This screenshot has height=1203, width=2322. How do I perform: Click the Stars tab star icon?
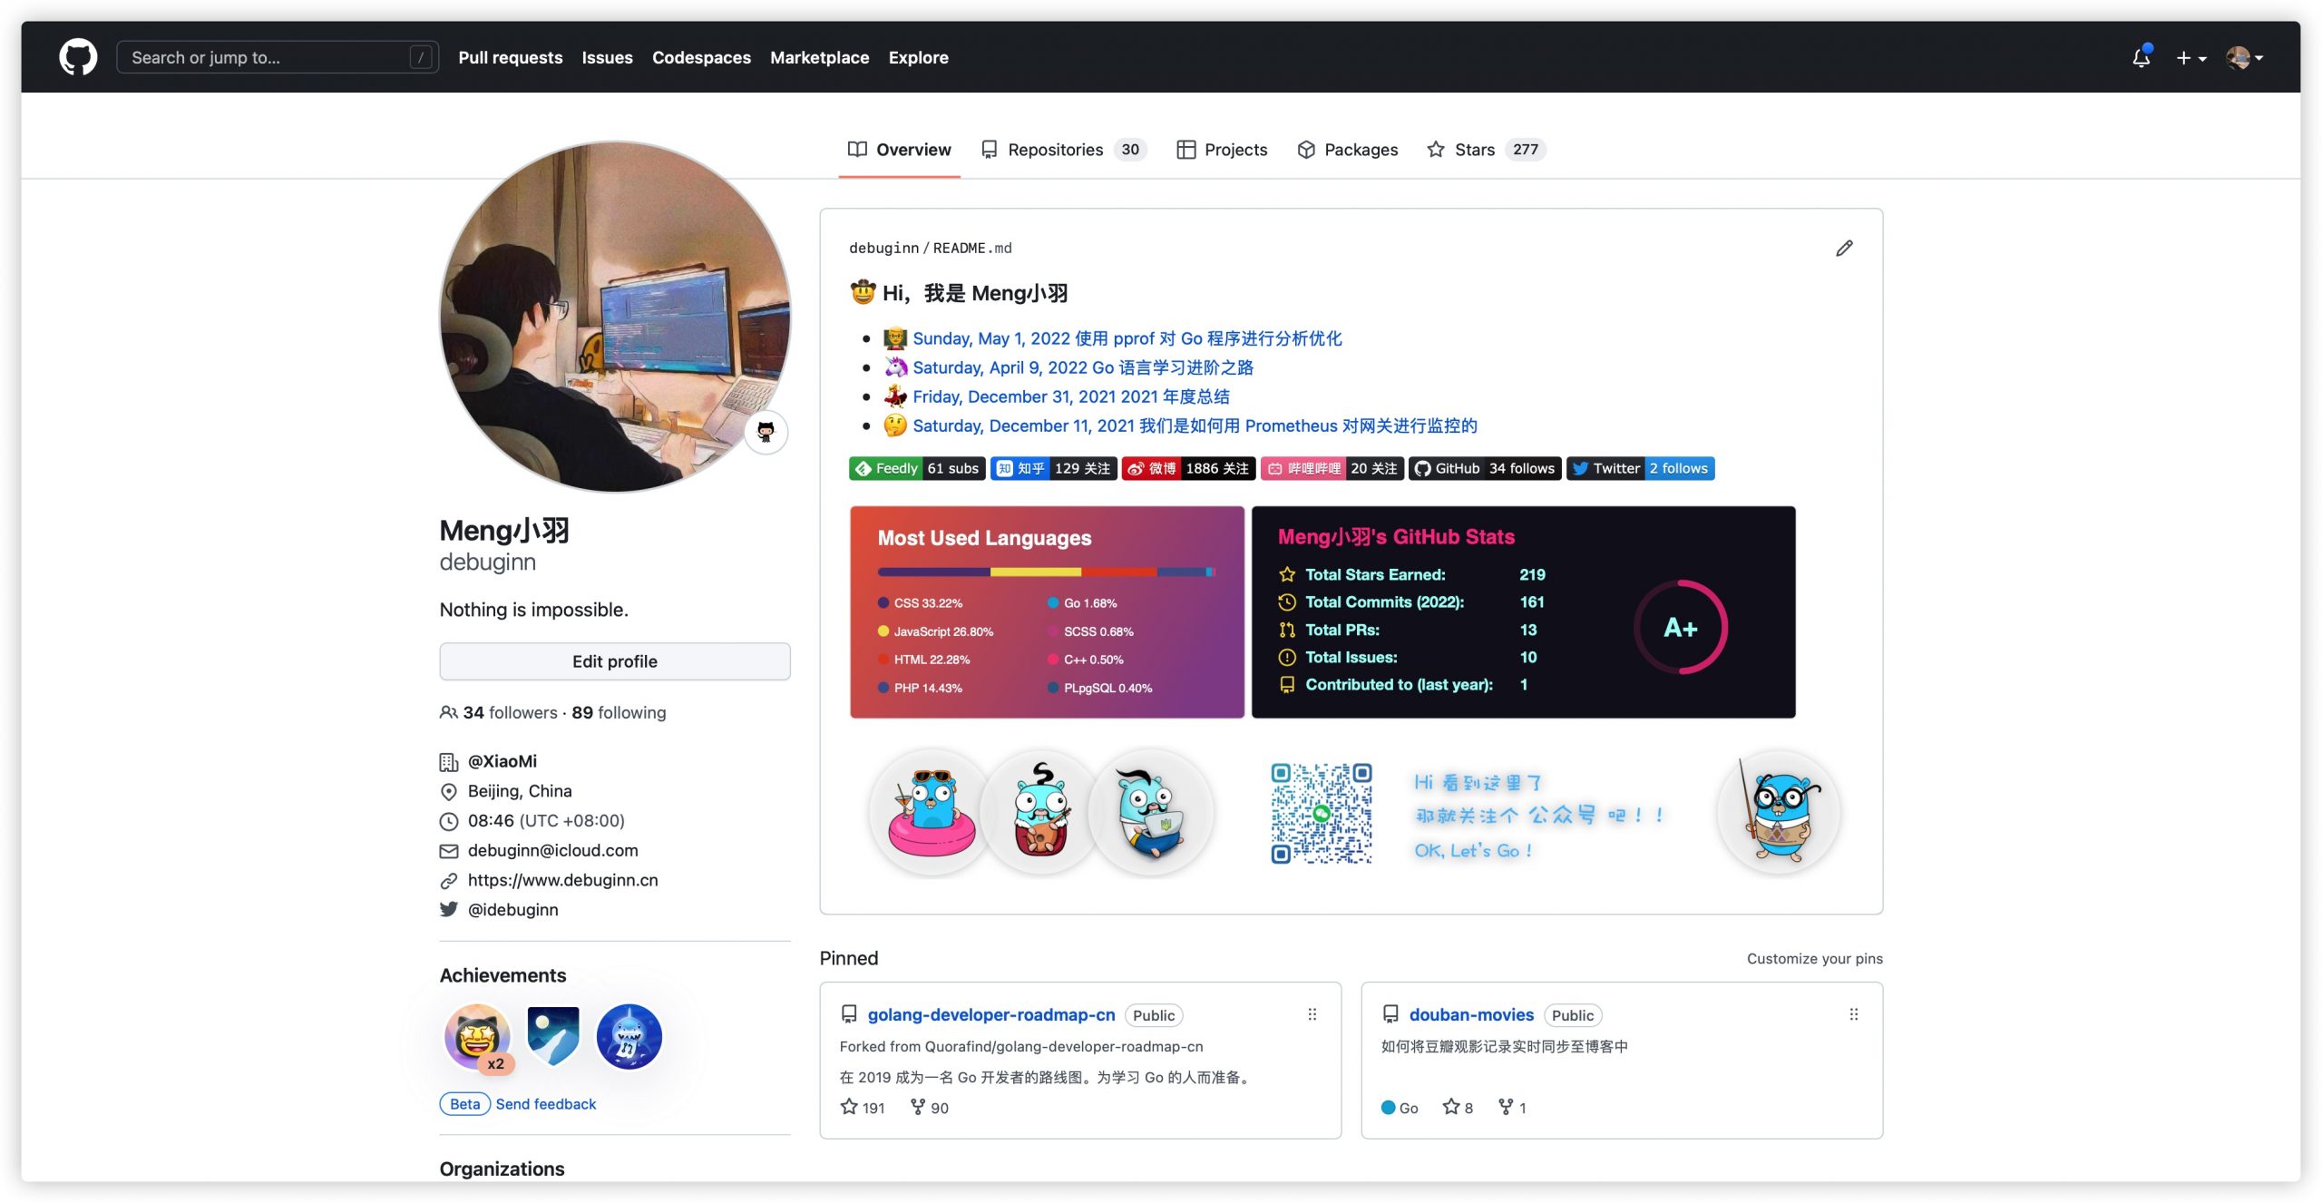pyautogui.click(x=1432, y=149)
